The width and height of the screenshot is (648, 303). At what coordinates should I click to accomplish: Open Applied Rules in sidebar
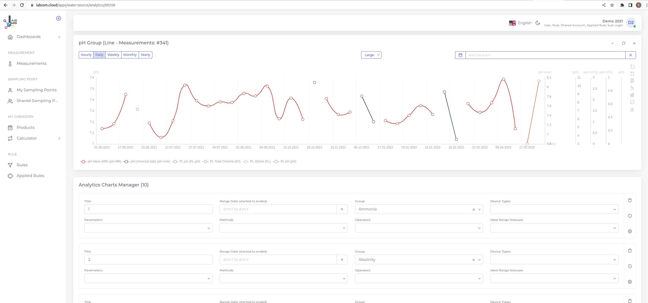(30, 176)
